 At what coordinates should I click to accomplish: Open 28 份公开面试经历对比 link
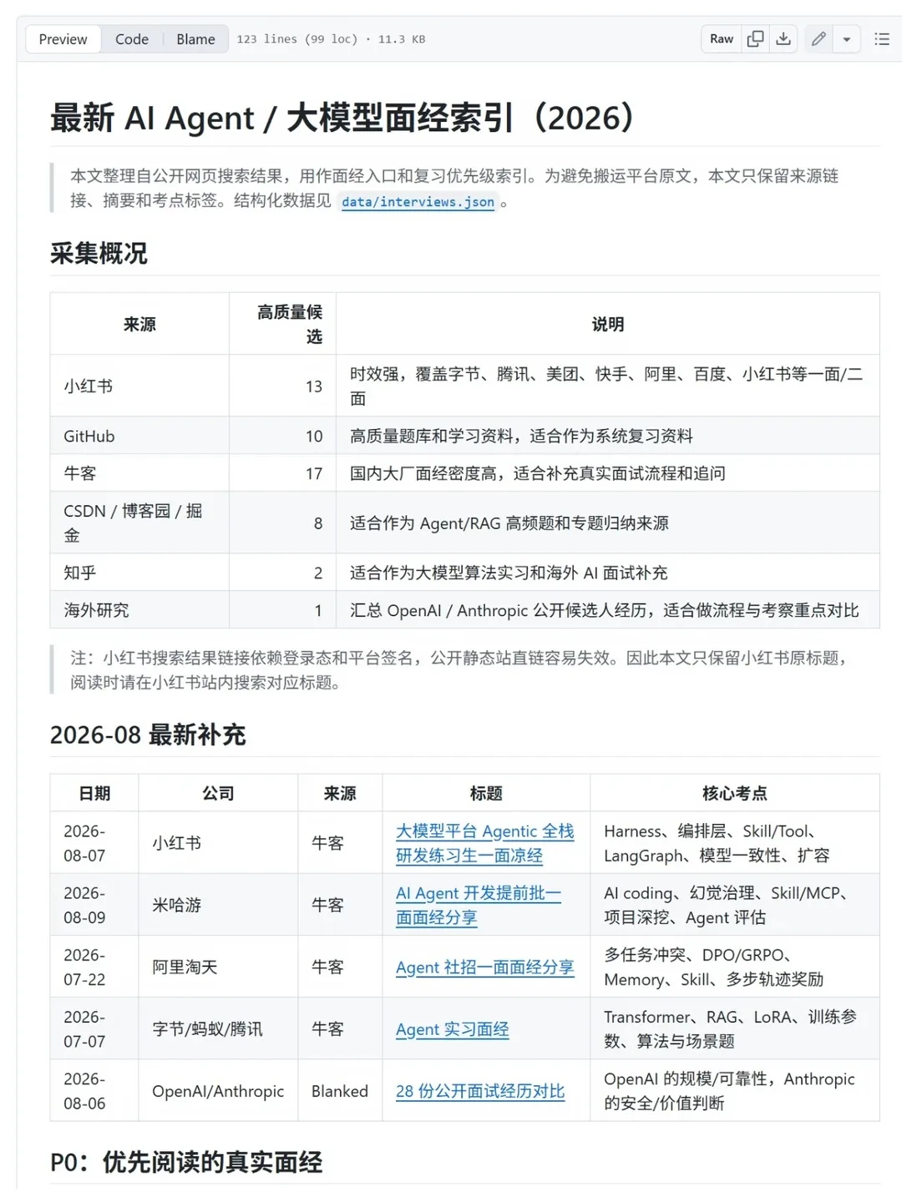480,1091
